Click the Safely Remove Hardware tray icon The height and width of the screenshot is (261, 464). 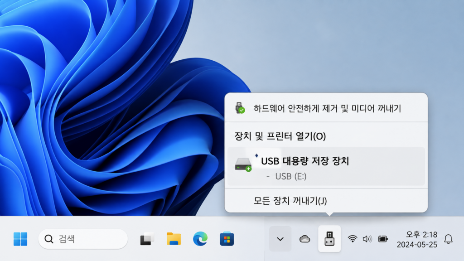tap(329, 239)
